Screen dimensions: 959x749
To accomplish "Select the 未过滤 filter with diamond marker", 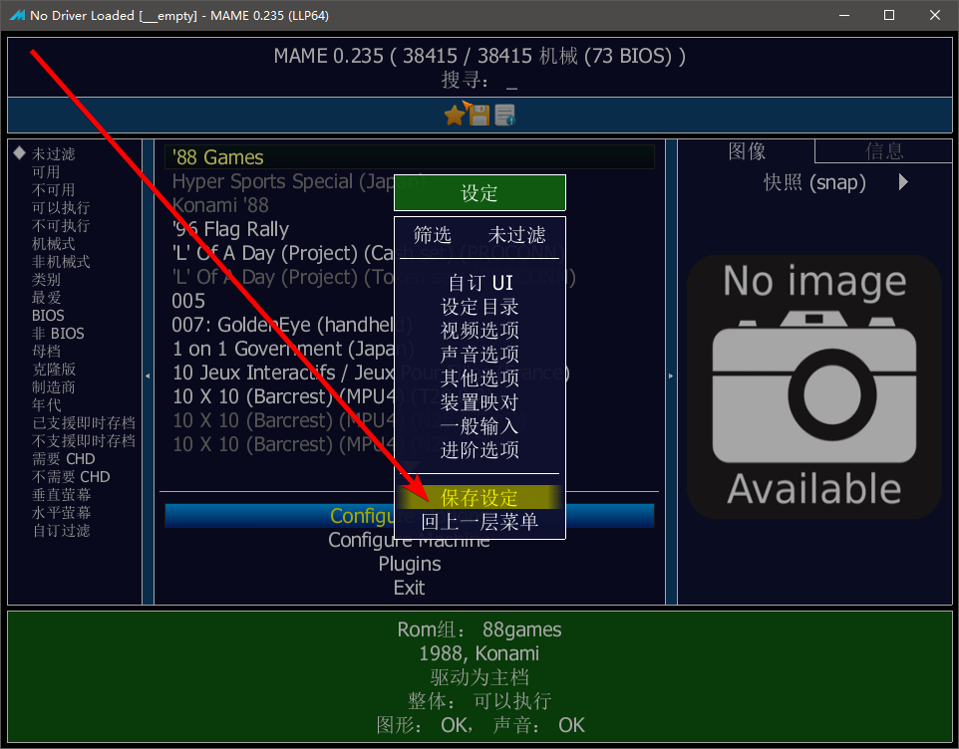I will coord(53,154).
